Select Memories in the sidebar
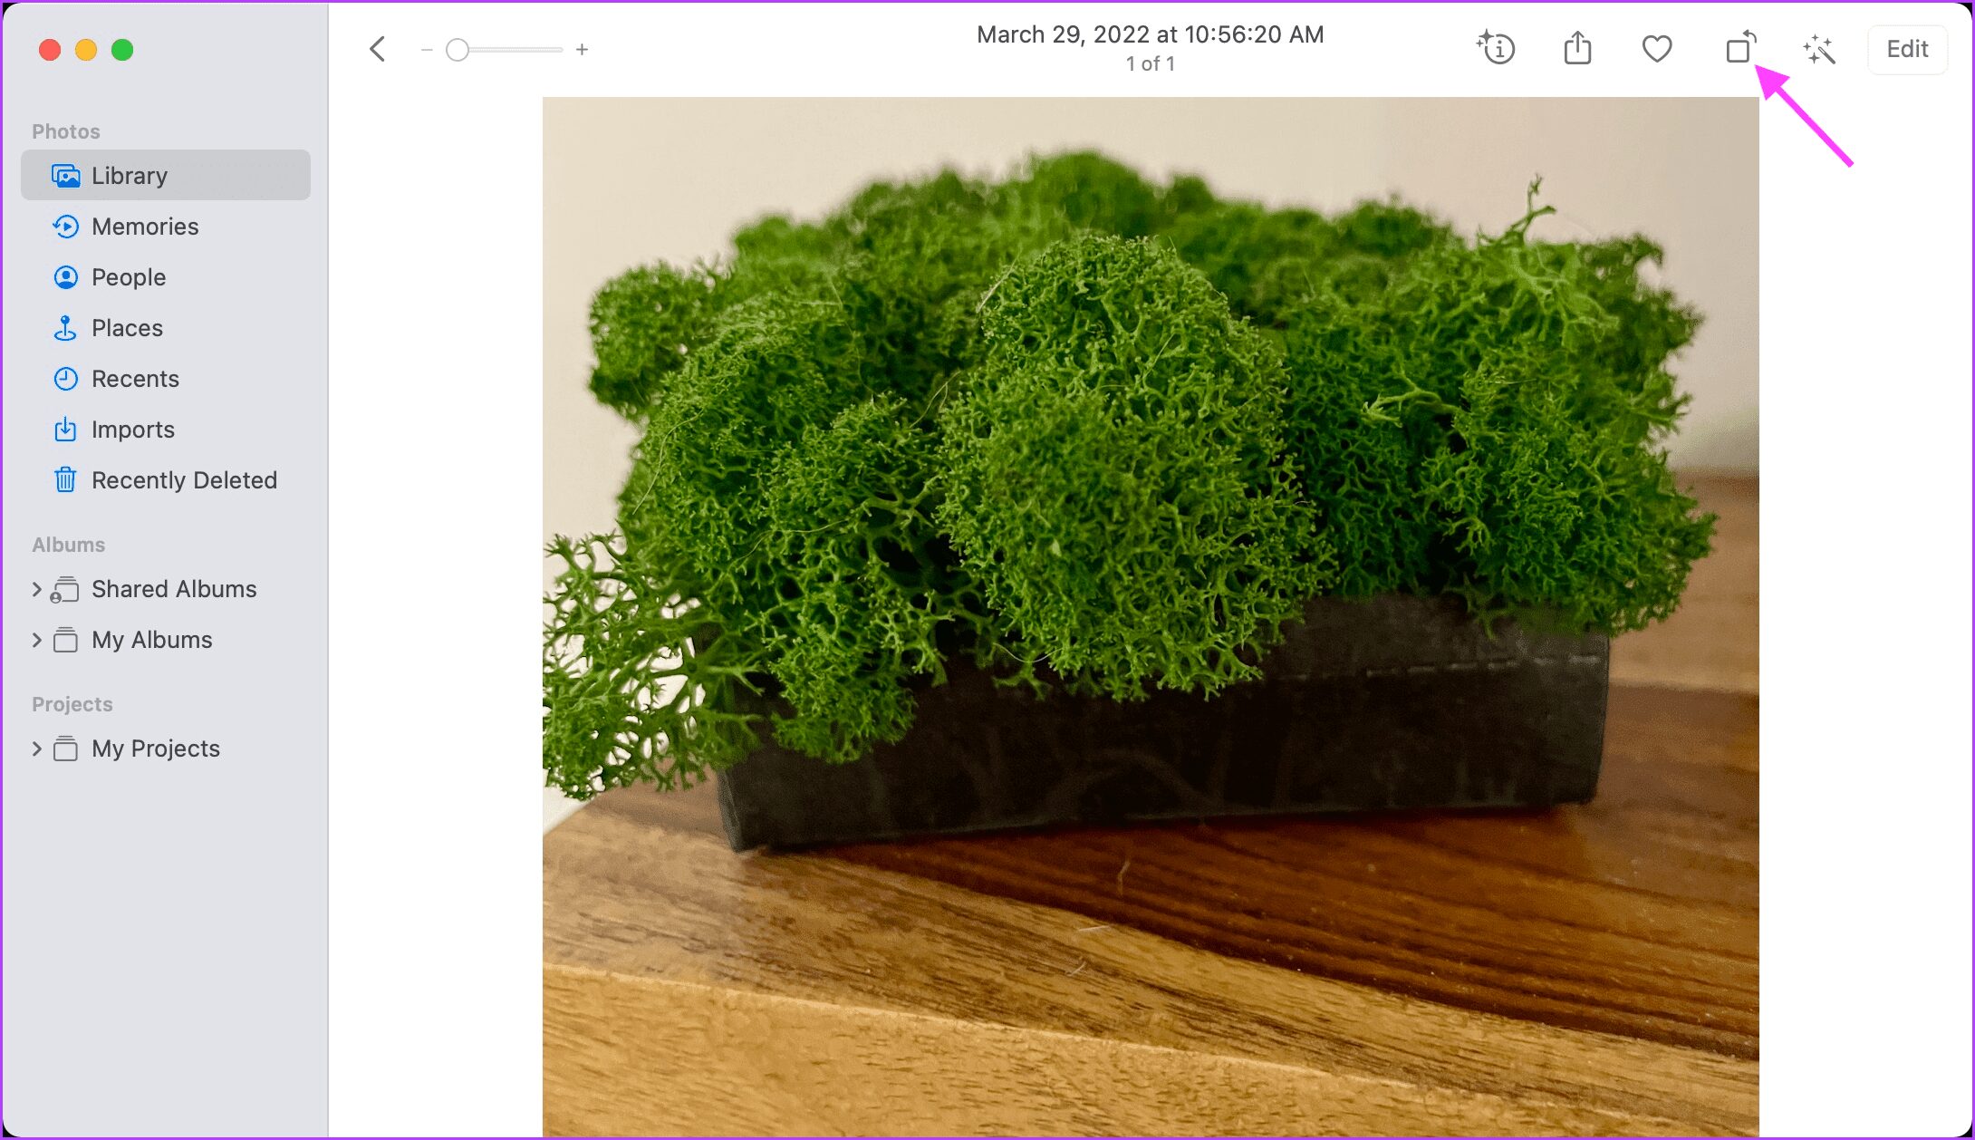 coord(145,227)
